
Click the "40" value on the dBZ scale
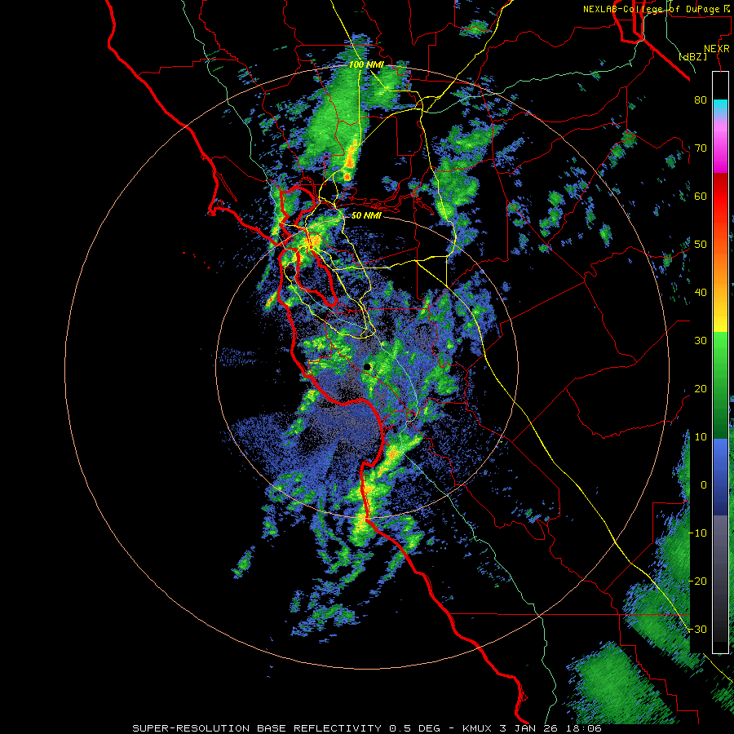701,293
